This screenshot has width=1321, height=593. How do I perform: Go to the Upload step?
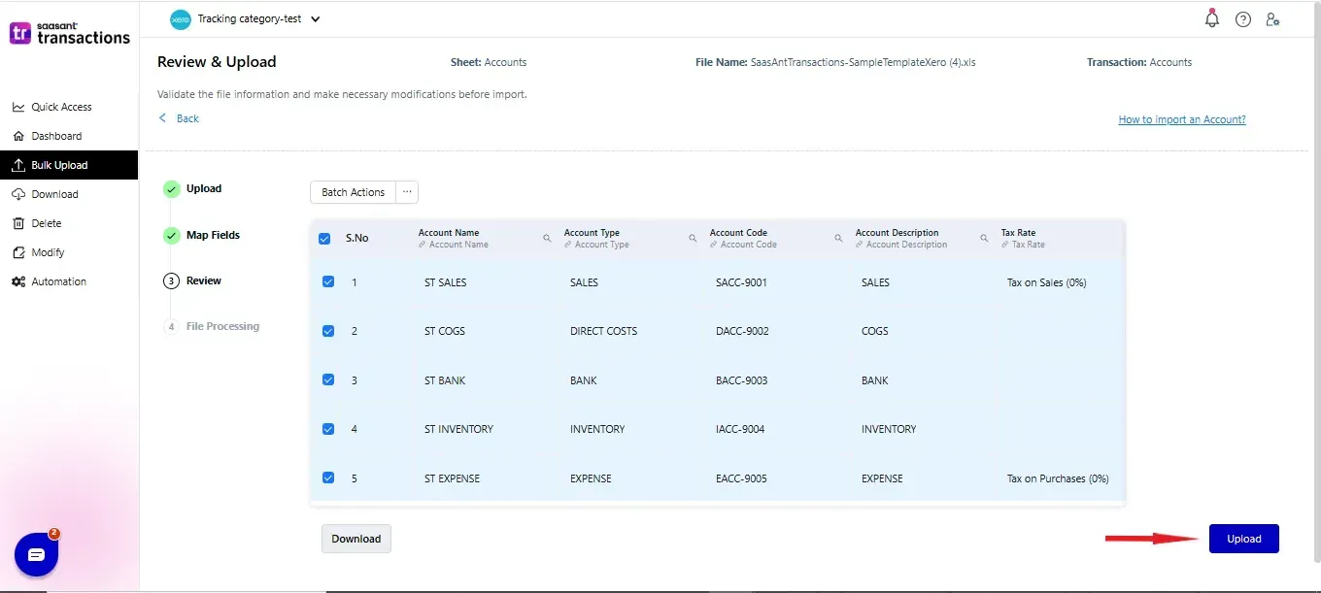pyautogui.click(x=193, y=189)
